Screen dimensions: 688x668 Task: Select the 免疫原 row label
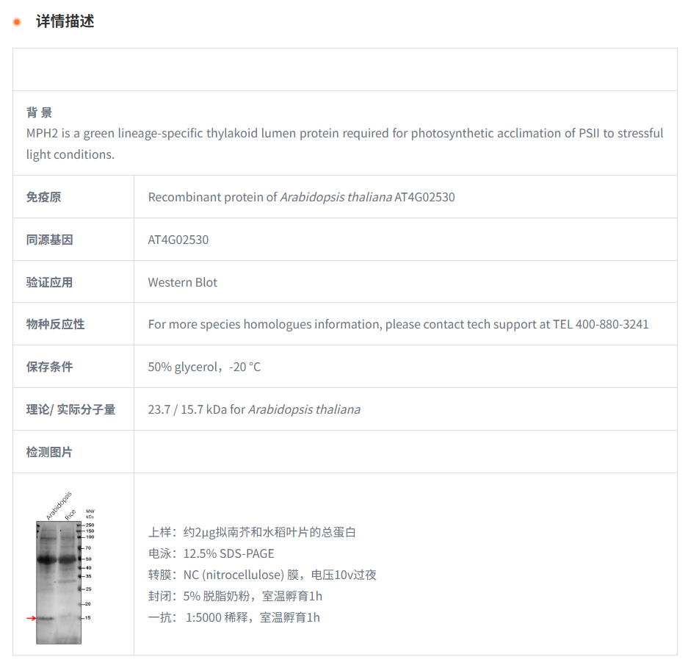click(x=43, y=197)
